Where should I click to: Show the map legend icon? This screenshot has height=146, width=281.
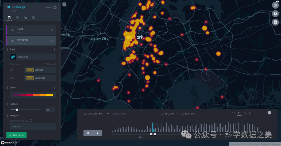[x=275, y=22]
